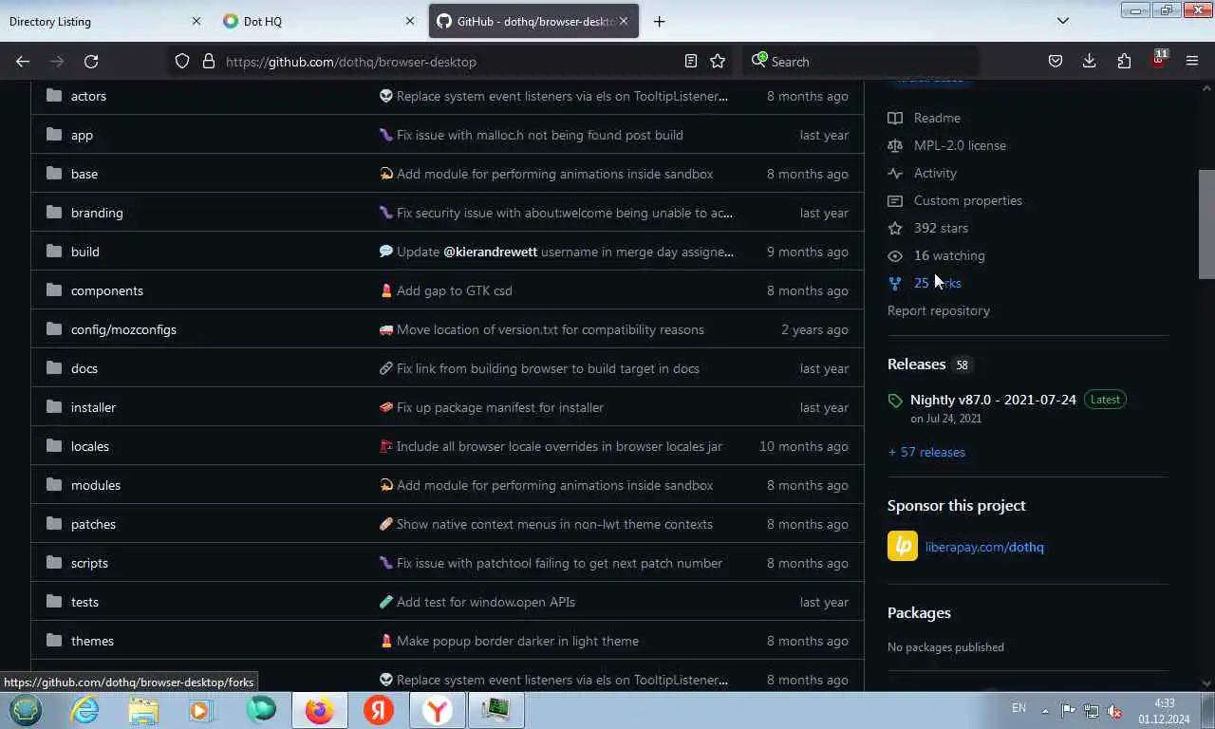1215x729 pixels.
Task: Open the Windows Start button
Action: 26,710
